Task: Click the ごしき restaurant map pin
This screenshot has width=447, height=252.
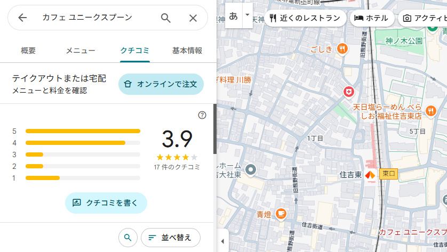Action: point(342,49)
